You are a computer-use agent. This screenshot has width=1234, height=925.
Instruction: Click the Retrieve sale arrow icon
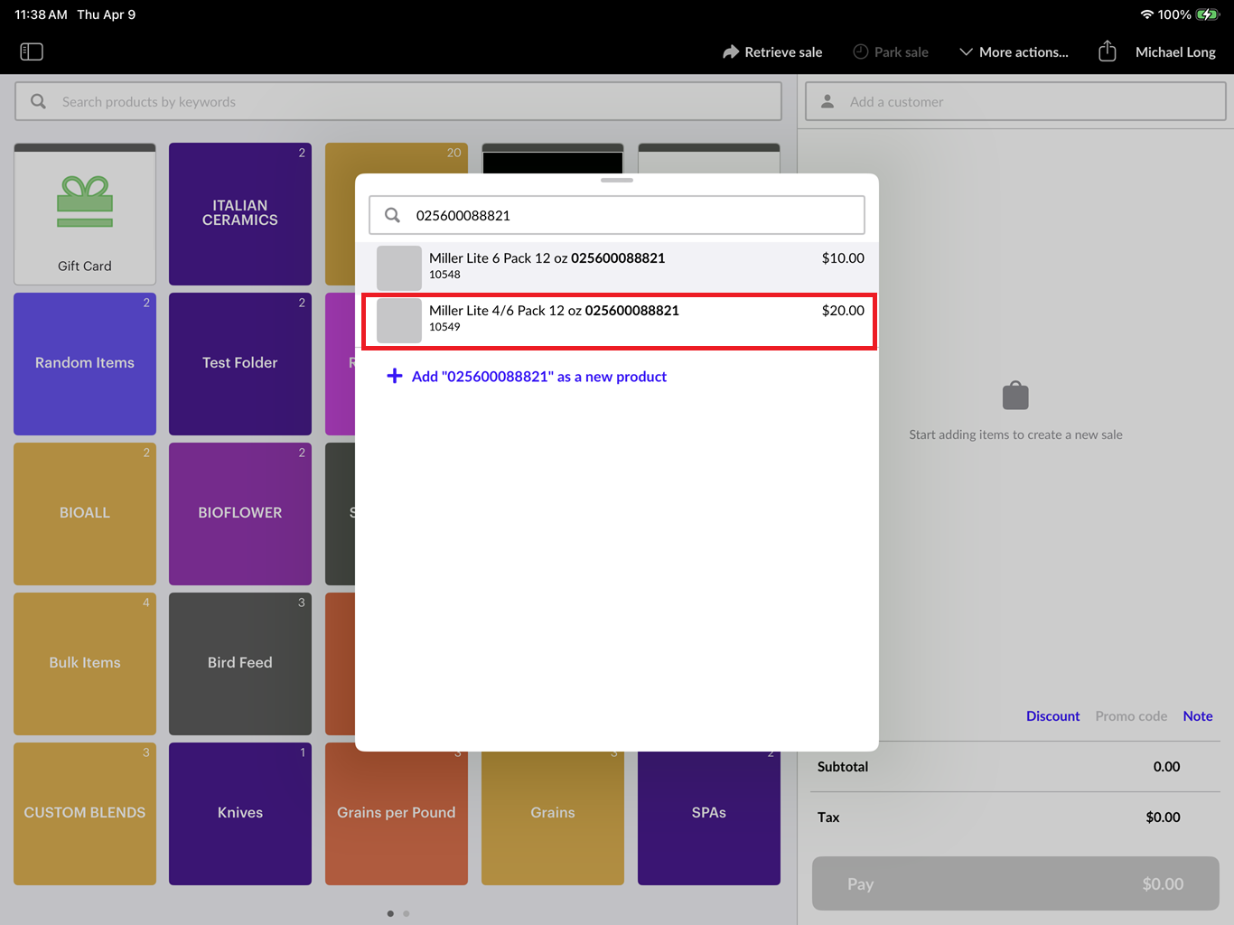(731, 52)
